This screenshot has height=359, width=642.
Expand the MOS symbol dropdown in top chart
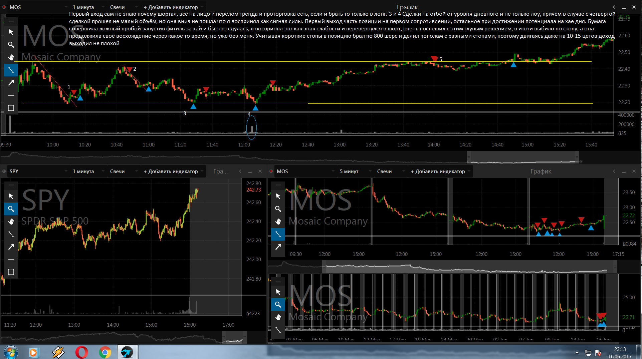(x=66, y=7)
